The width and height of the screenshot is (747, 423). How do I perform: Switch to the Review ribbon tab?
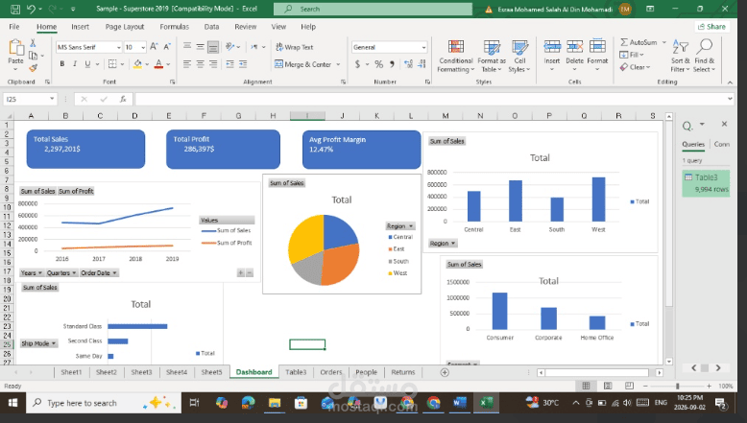coord(246,27)
